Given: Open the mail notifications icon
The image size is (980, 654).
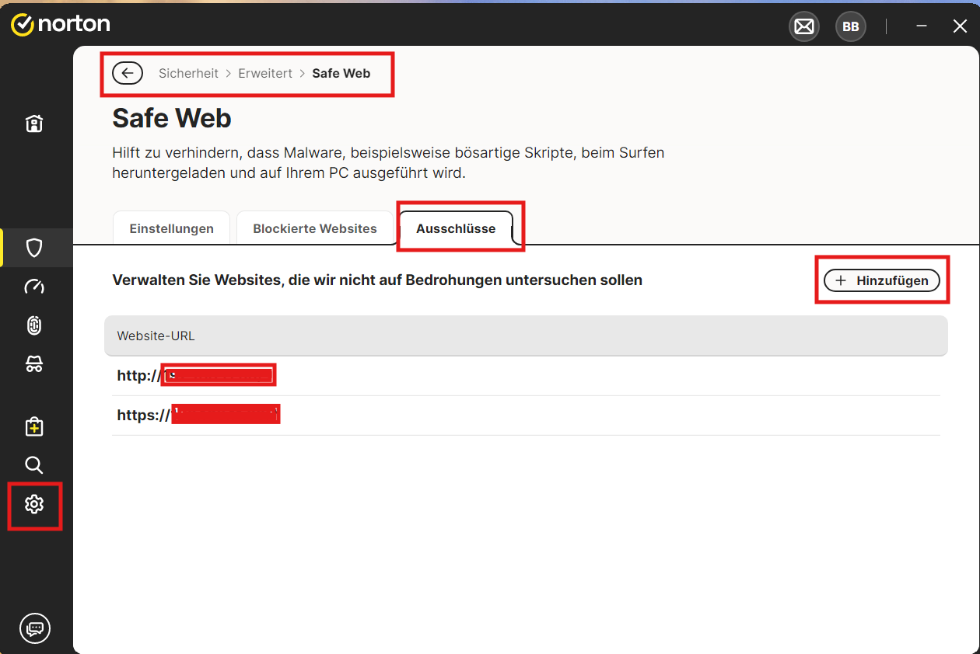Looking at the screenshot, I should pyautogui.click(x=804, y=27).
